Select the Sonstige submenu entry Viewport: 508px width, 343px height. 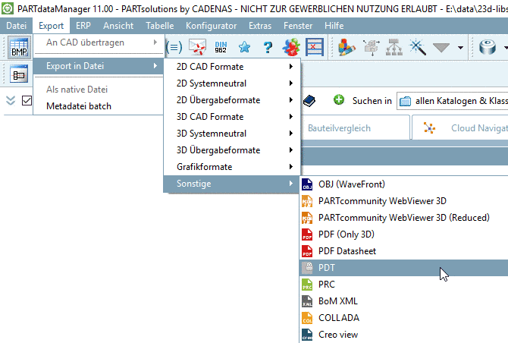point(232,184)
